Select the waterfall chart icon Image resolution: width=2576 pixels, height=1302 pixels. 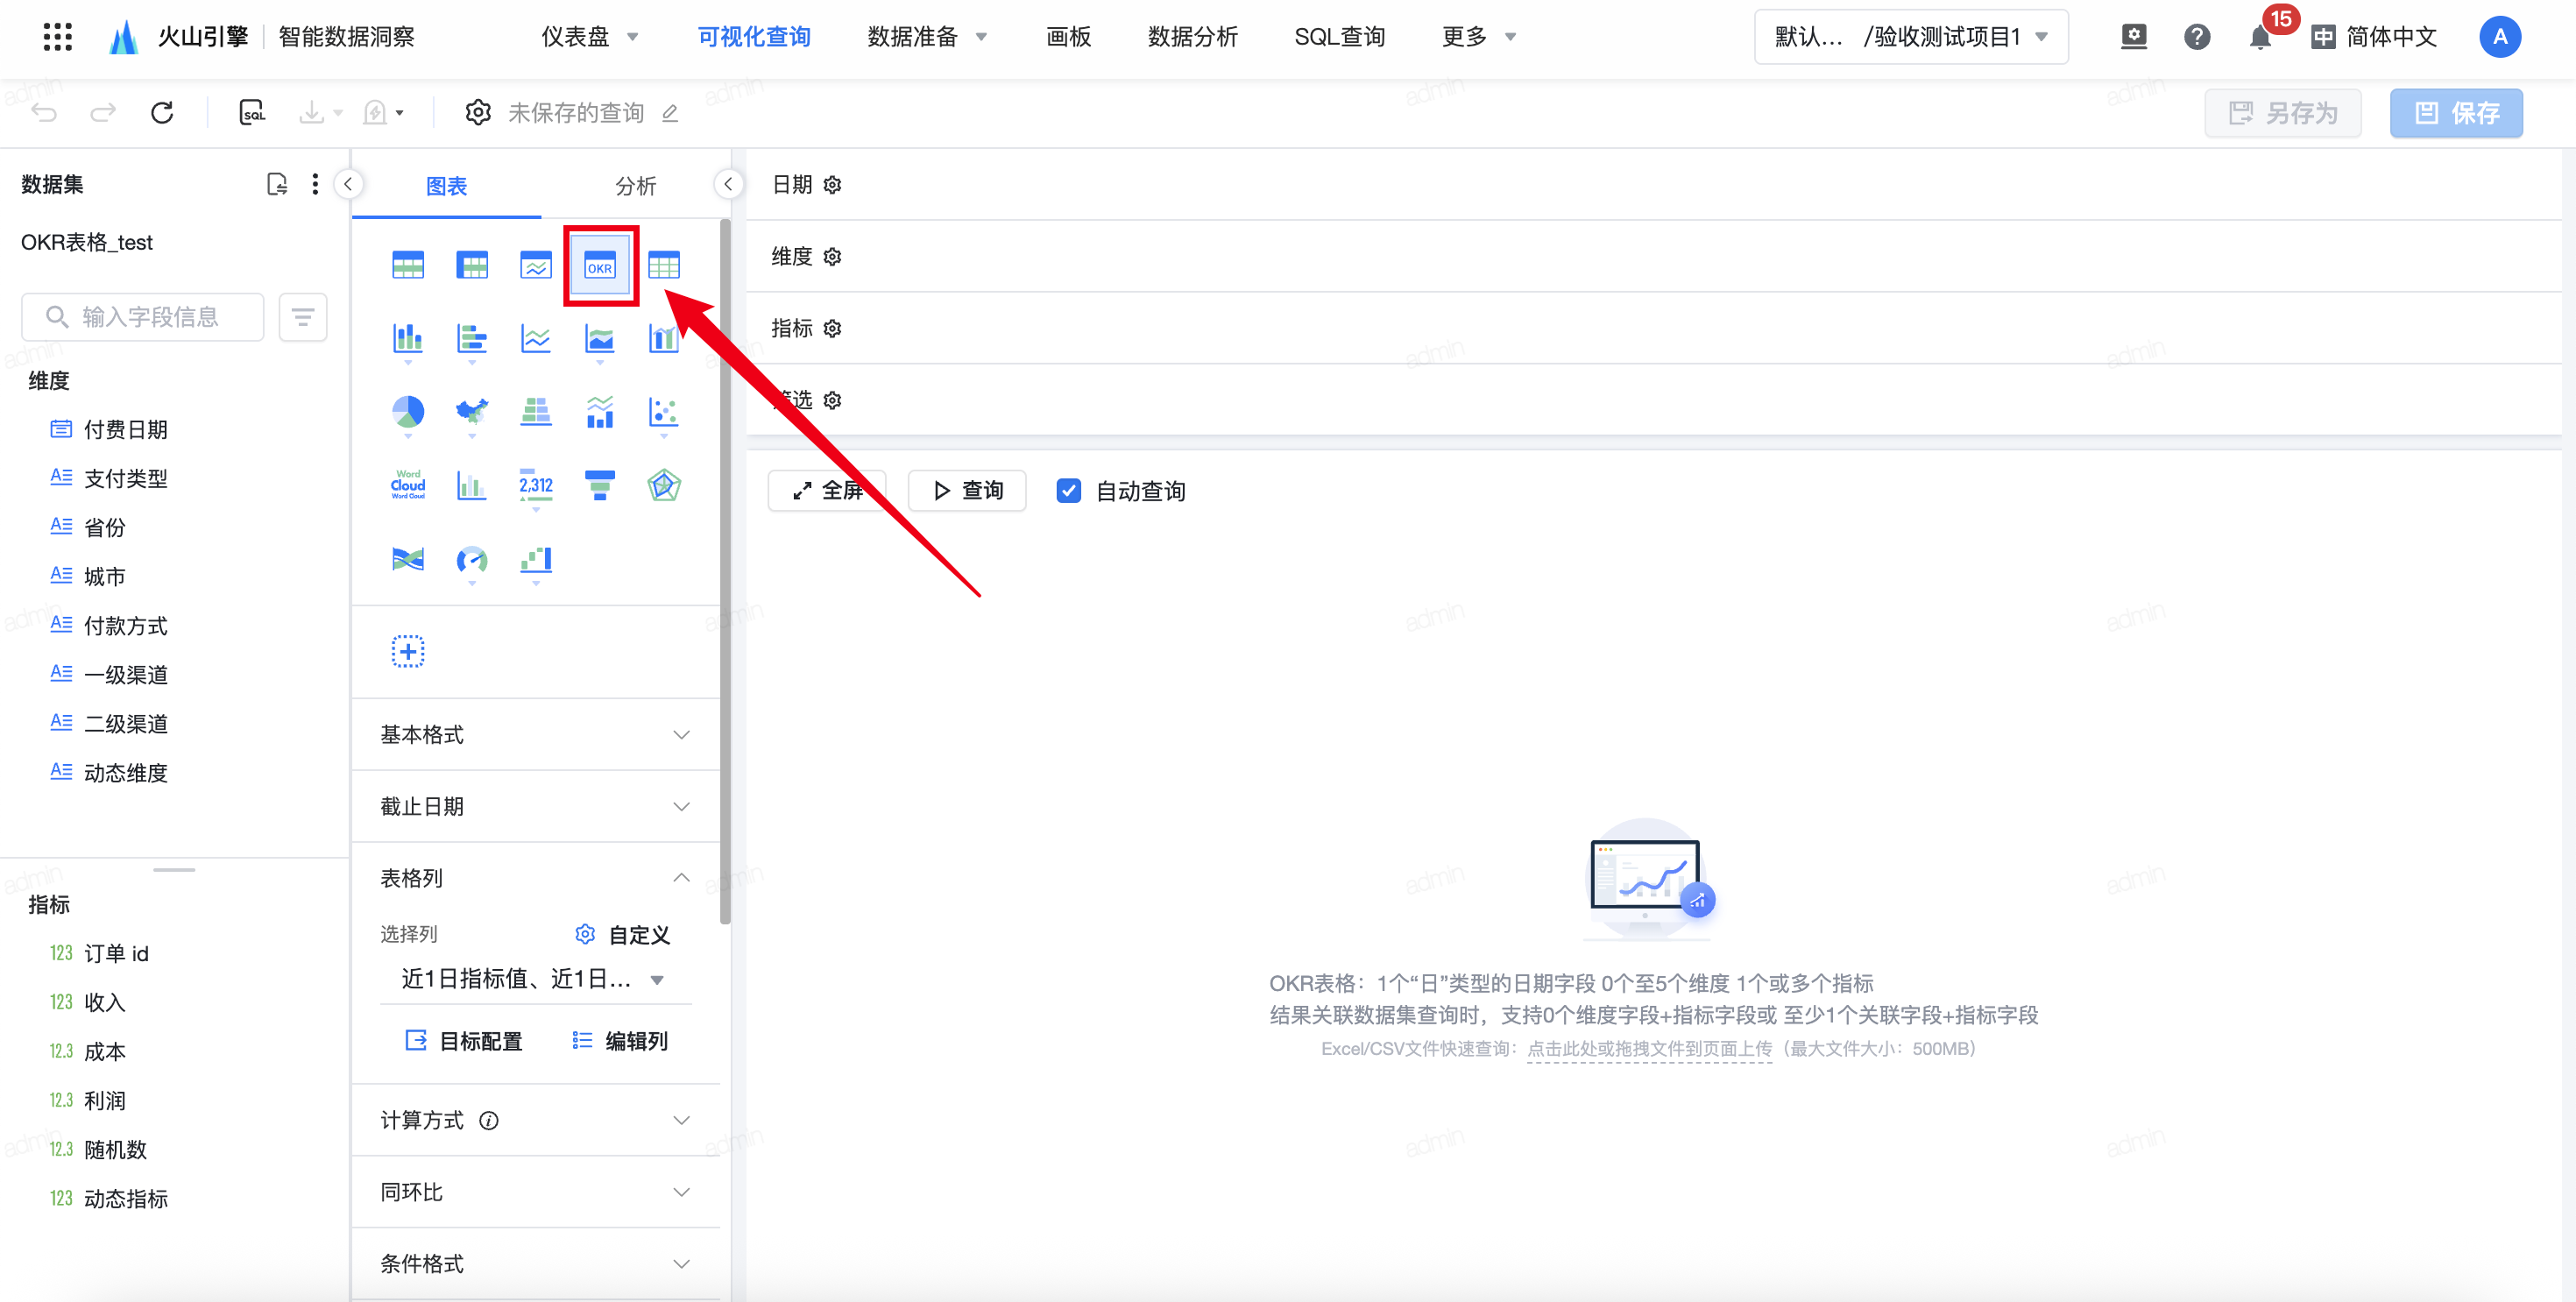[536, 559]
